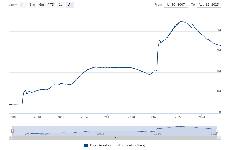This screenshot has height=150, width=230.
Task: Switch to the 1y zoom range
Action: 61,5
